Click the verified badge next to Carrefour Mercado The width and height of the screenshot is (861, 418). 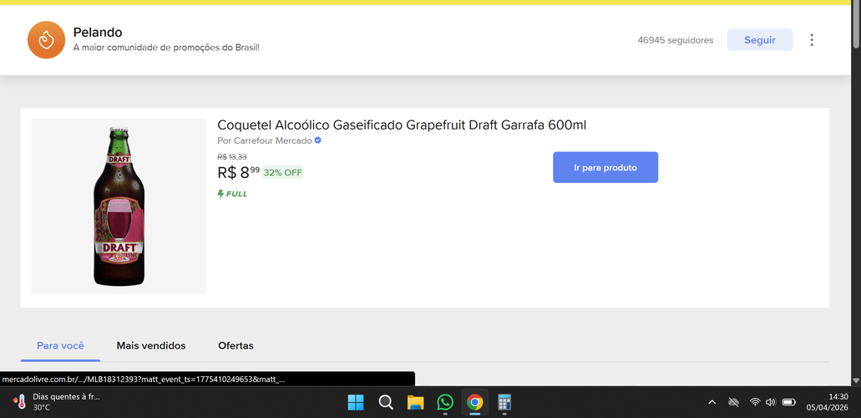pyautogui.click(x=318, y=140)
